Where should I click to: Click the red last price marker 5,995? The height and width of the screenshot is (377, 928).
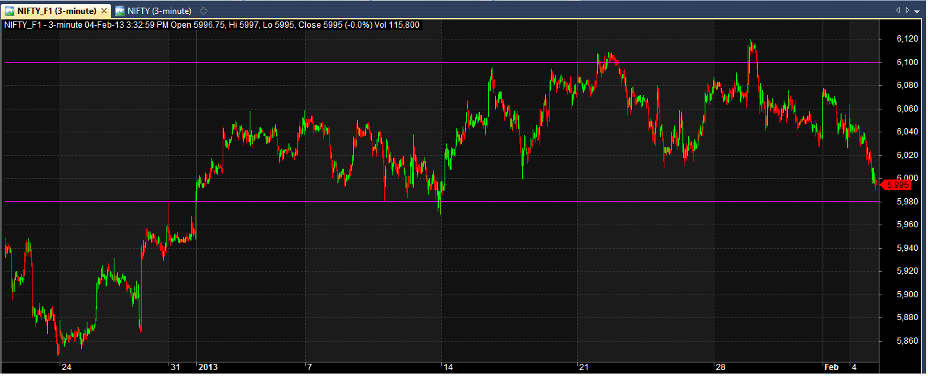click(x=895, y=184)
